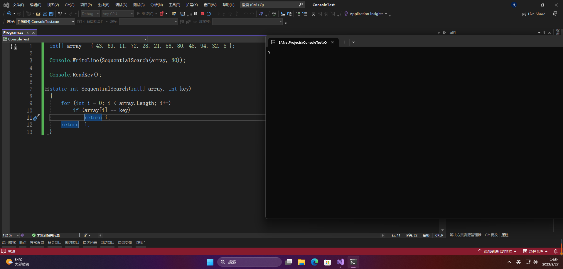The width and height of the screenshot is (563, 269).
Task: Click the increase indent toolbar icon
Action: tap(298, 13)
